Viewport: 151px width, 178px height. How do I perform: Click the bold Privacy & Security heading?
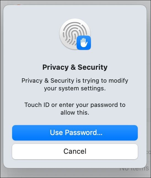[75, 67]
